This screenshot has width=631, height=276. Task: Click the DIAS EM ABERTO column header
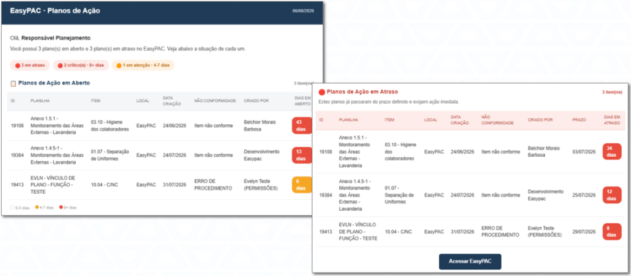pos(303,101)
